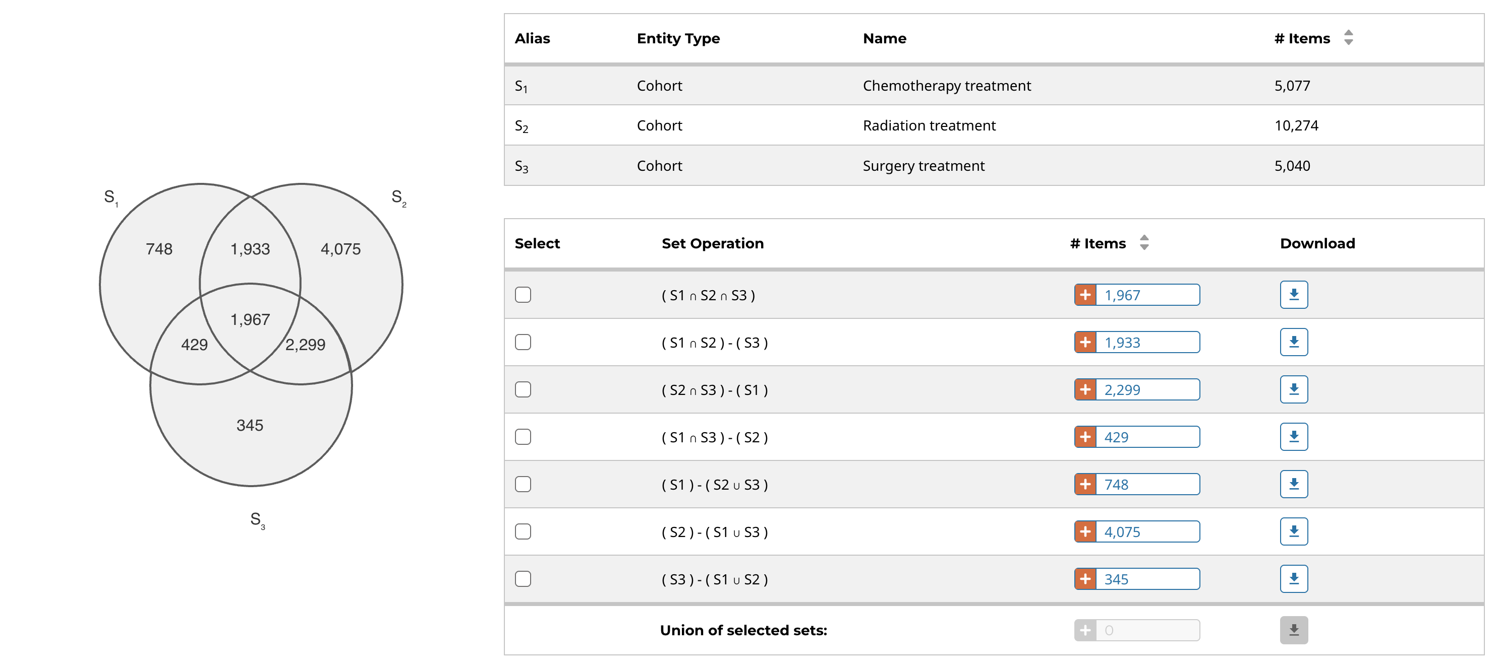Click the plus icon beside 4,075 items
This screenshot has width=1499, height=668.
1085,531
